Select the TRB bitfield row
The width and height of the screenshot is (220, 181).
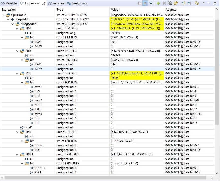pyautogui.click(x=107, y=96)
